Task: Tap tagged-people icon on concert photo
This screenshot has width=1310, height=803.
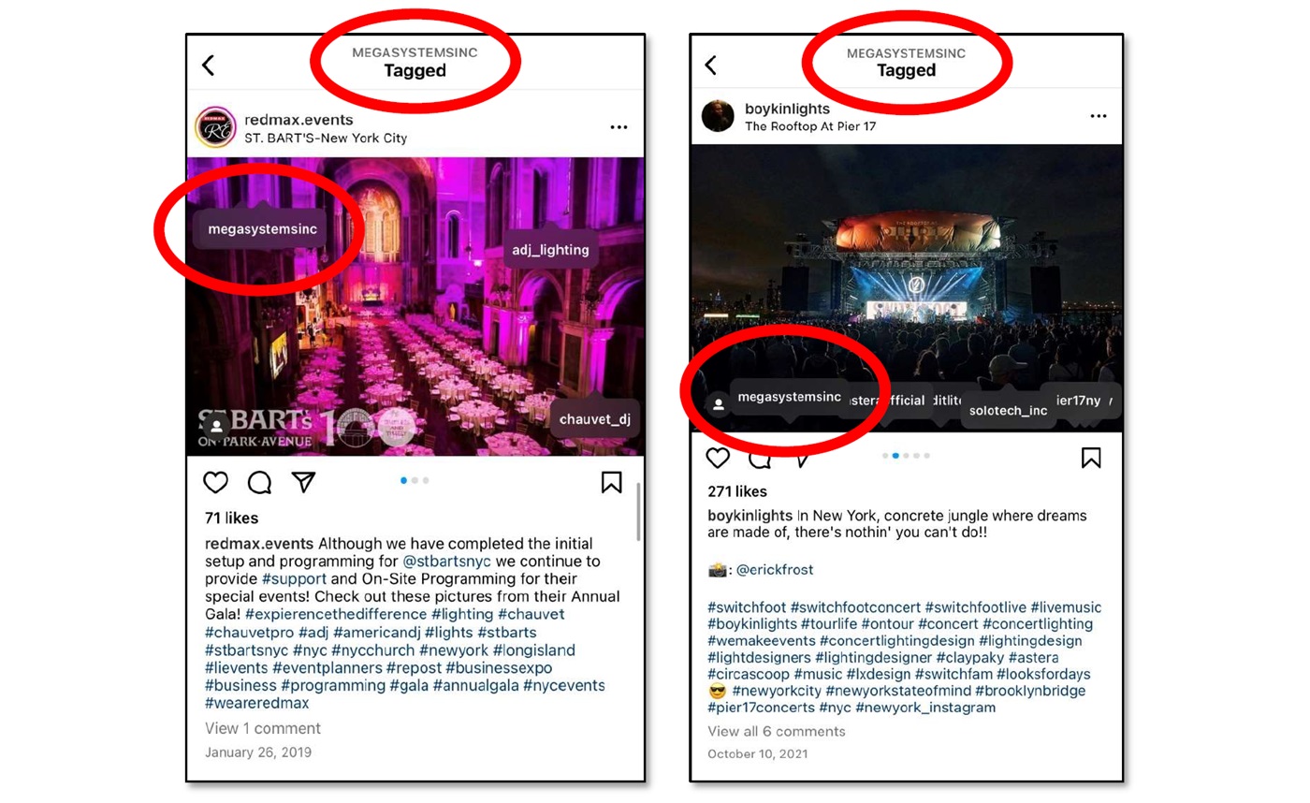Action: [719, 405]
